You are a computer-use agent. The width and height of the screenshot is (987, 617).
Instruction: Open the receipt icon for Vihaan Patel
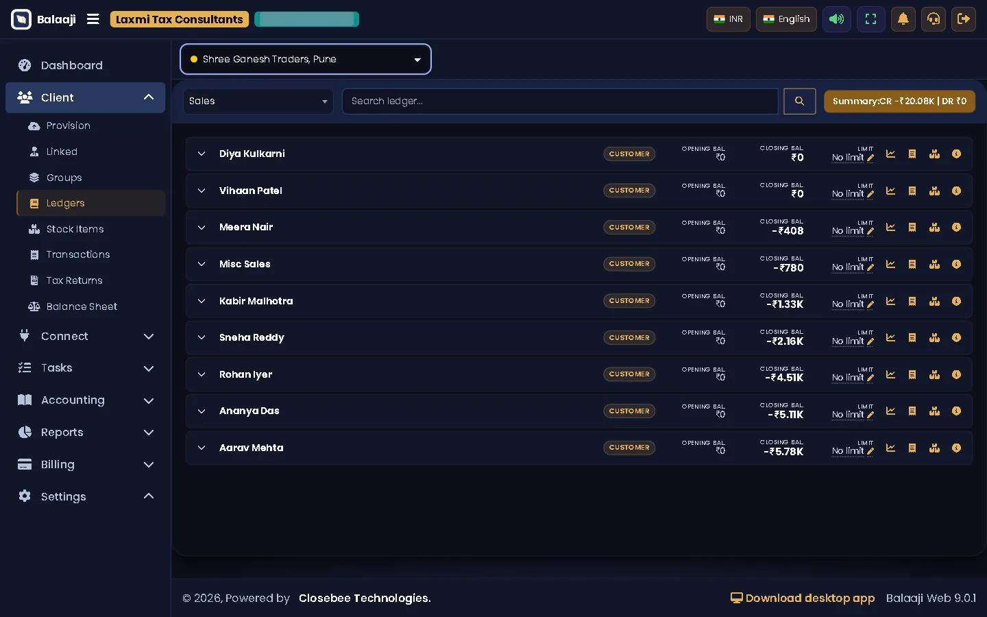[912, 191]
